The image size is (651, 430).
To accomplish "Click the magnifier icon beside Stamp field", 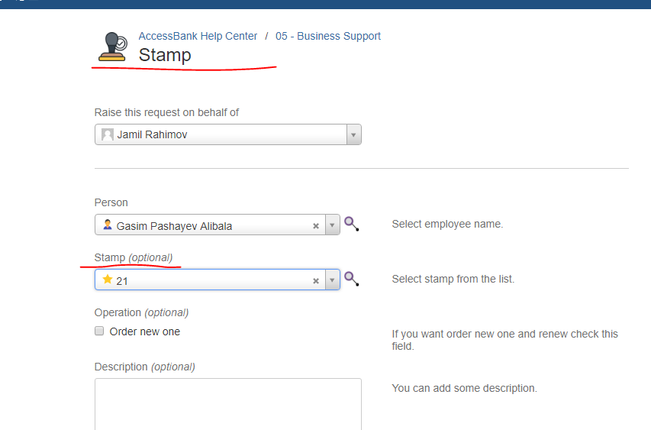I will 351,279.
